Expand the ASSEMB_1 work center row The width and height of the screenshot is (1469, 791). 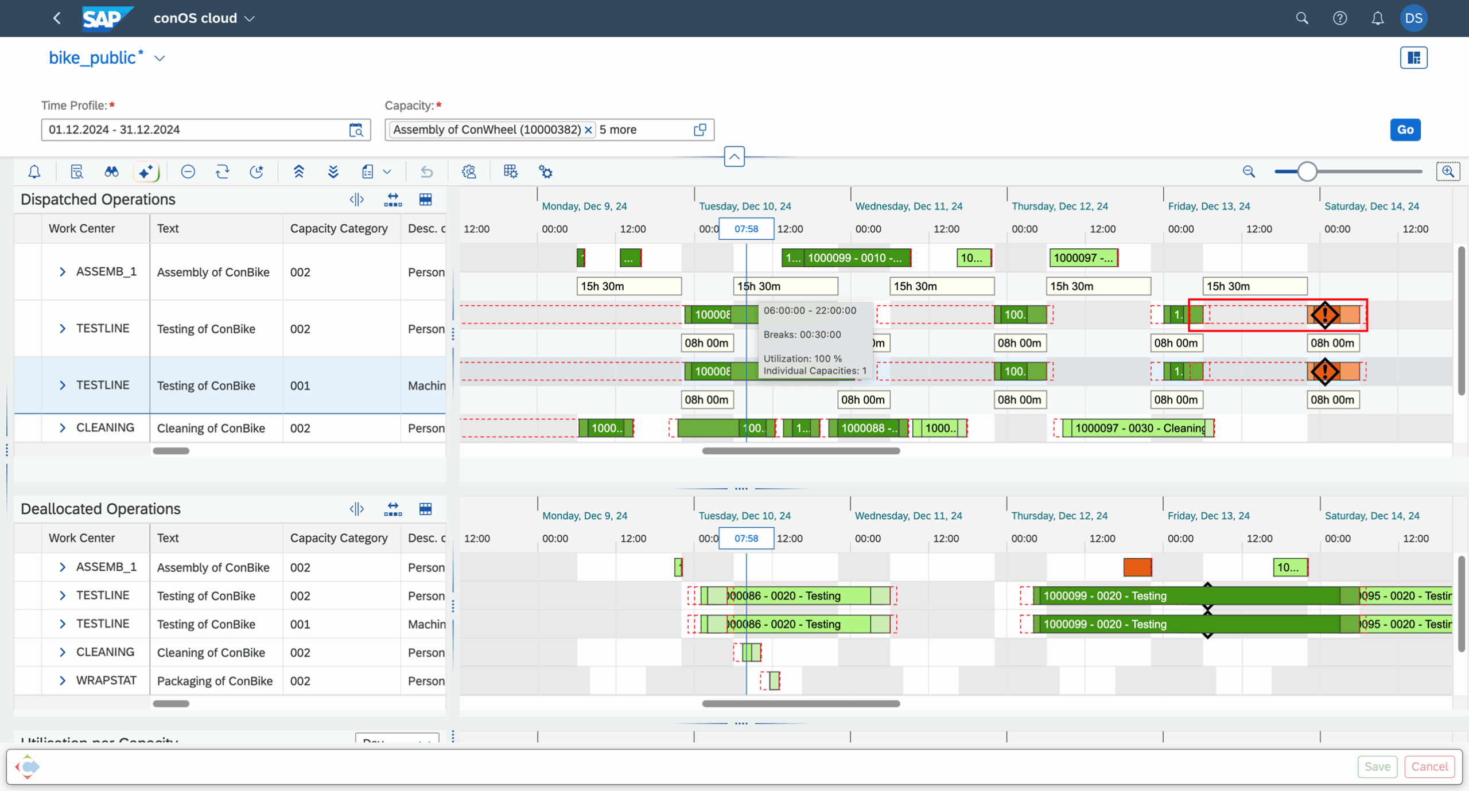63,271
